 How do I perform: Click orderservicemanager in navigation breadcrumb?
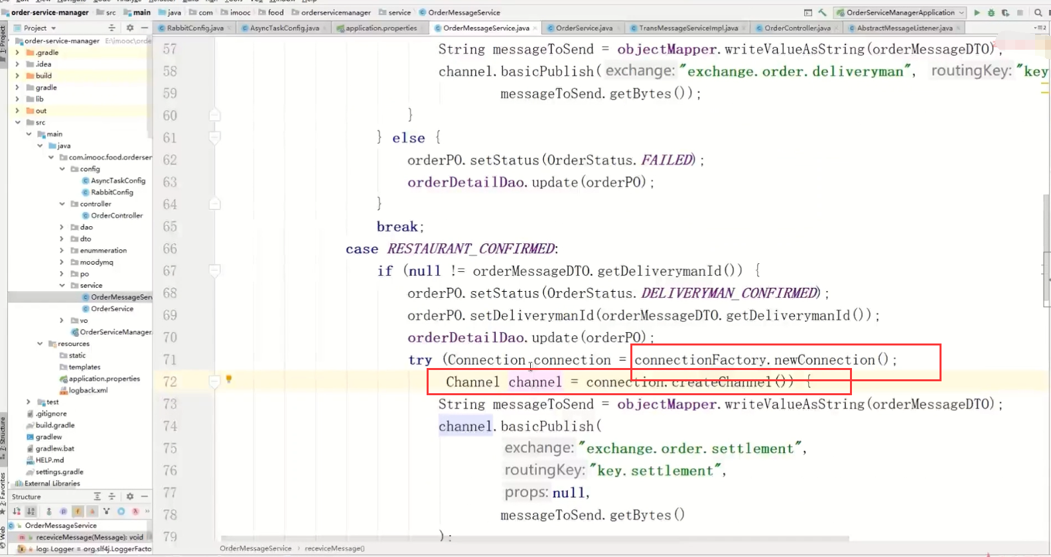point(336,13)
